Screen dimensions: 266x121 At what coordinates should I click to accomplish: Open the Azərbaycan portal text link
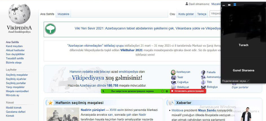pyautogui.click(x=183, y=72)
